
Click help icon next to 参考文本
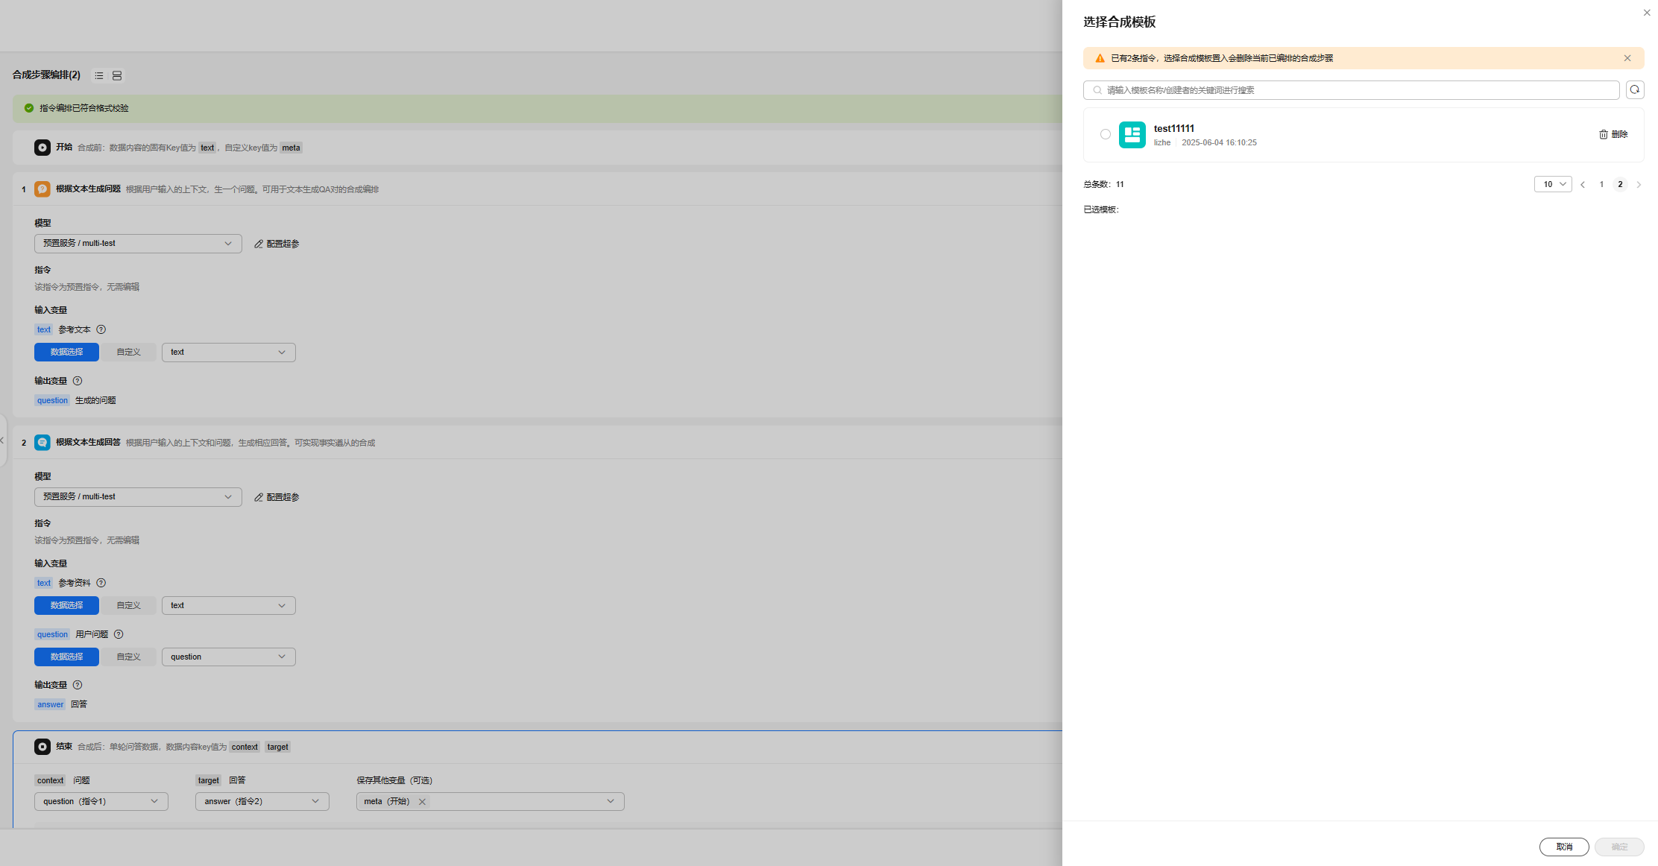pos(101,329)
